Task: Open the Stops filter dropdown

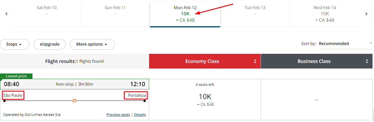Action: [14, 44]
